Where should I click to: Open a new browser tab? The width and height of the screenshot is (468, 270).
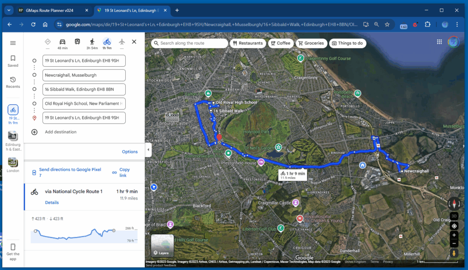pyautogui.click(x=177, y=10)
